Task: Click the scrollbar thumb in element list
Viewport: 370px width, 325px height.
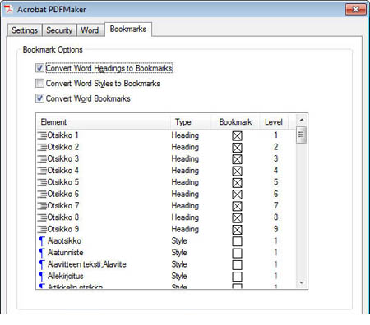Action: [x=302, y=135]
